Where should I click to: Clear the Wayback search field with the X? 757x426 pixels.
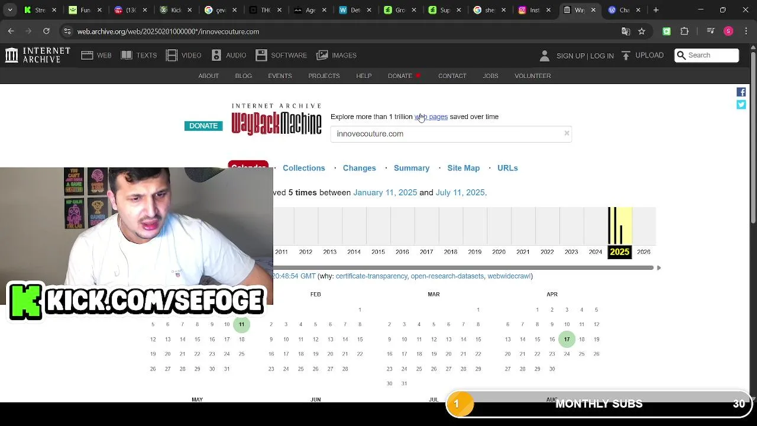567,133
